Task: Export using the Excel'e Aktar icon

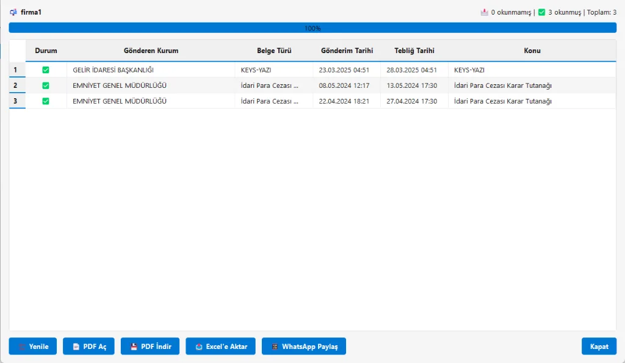Action: coord(199,347)
